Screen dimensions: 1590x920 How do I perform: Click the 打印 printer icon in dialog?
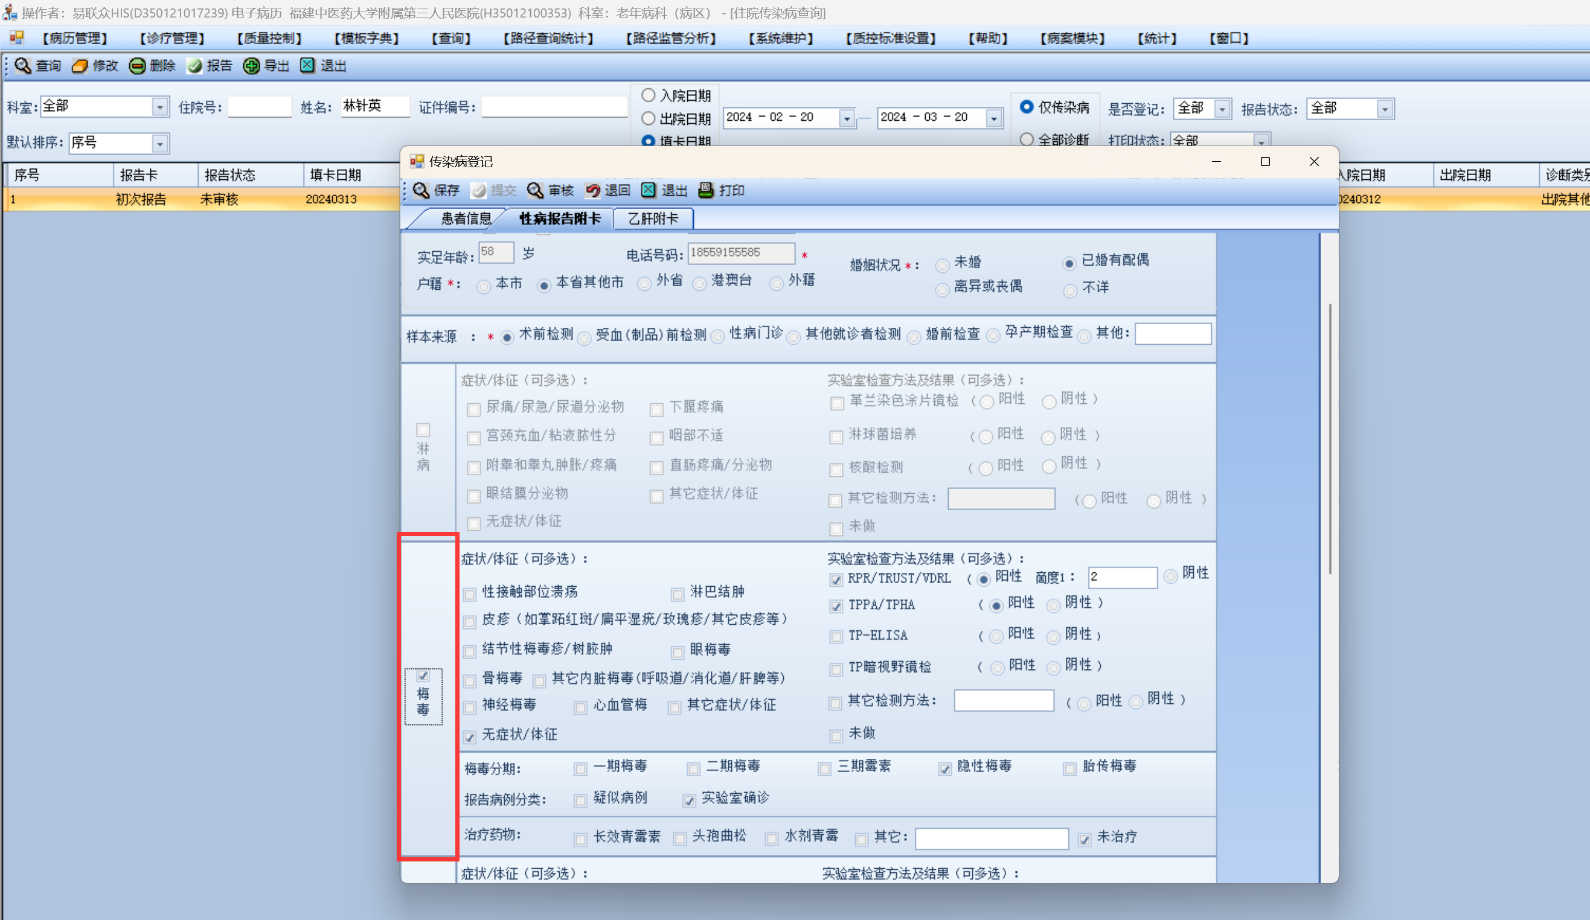(x=706, y=190)
